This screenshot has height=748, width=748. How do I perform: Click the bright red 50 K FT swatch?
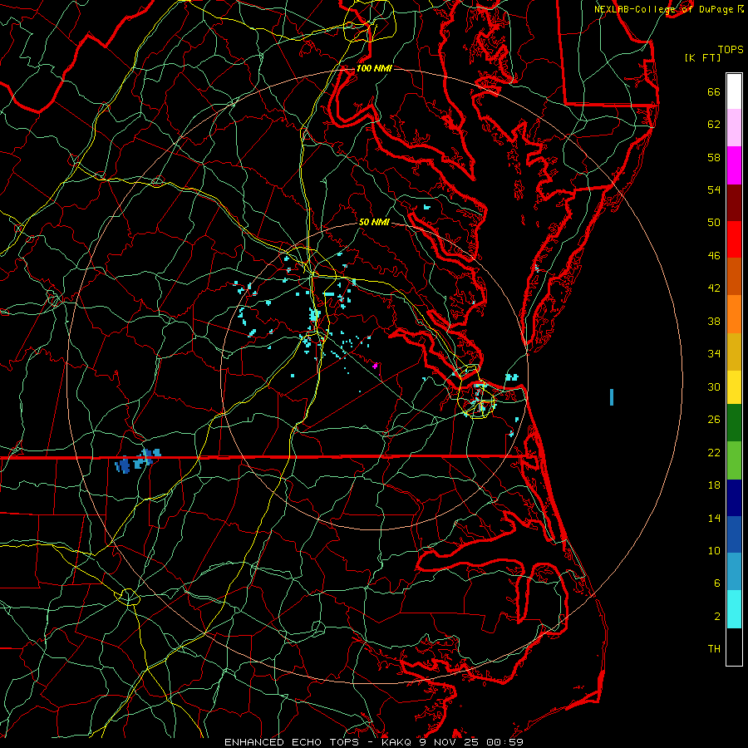734,239
